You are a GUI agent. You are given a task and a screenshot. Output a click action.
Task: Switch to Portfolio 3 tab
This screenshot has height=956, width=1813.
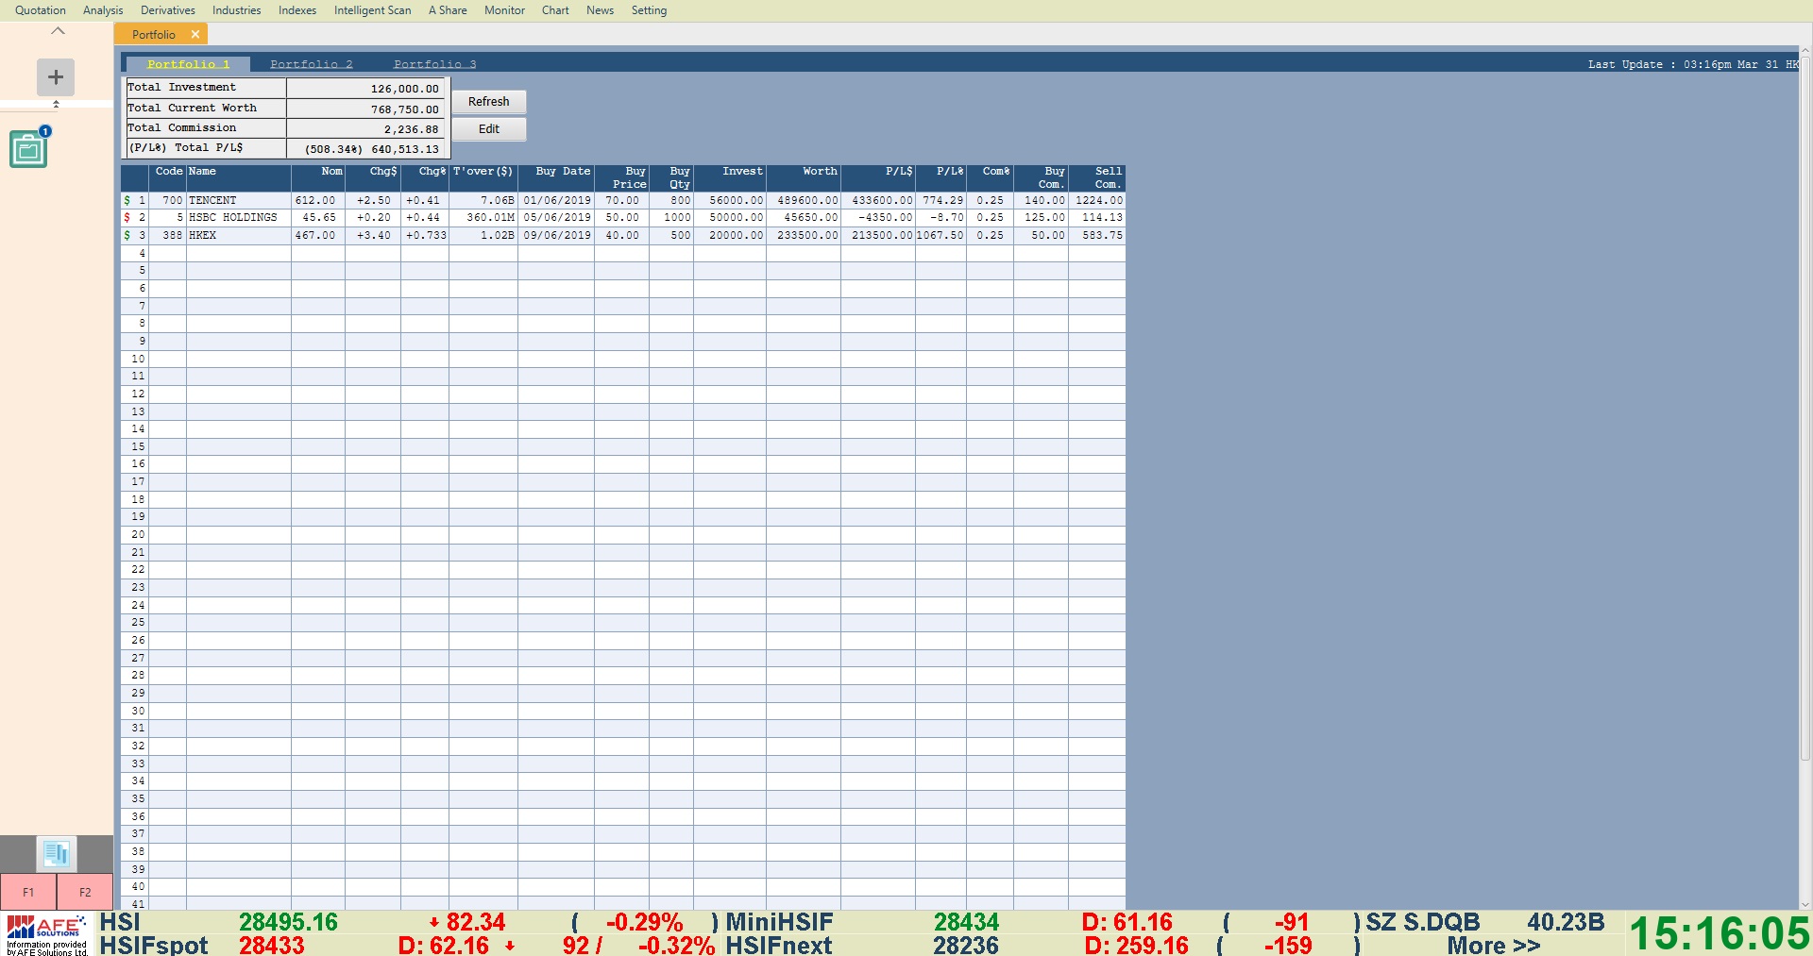click(435, 64)
